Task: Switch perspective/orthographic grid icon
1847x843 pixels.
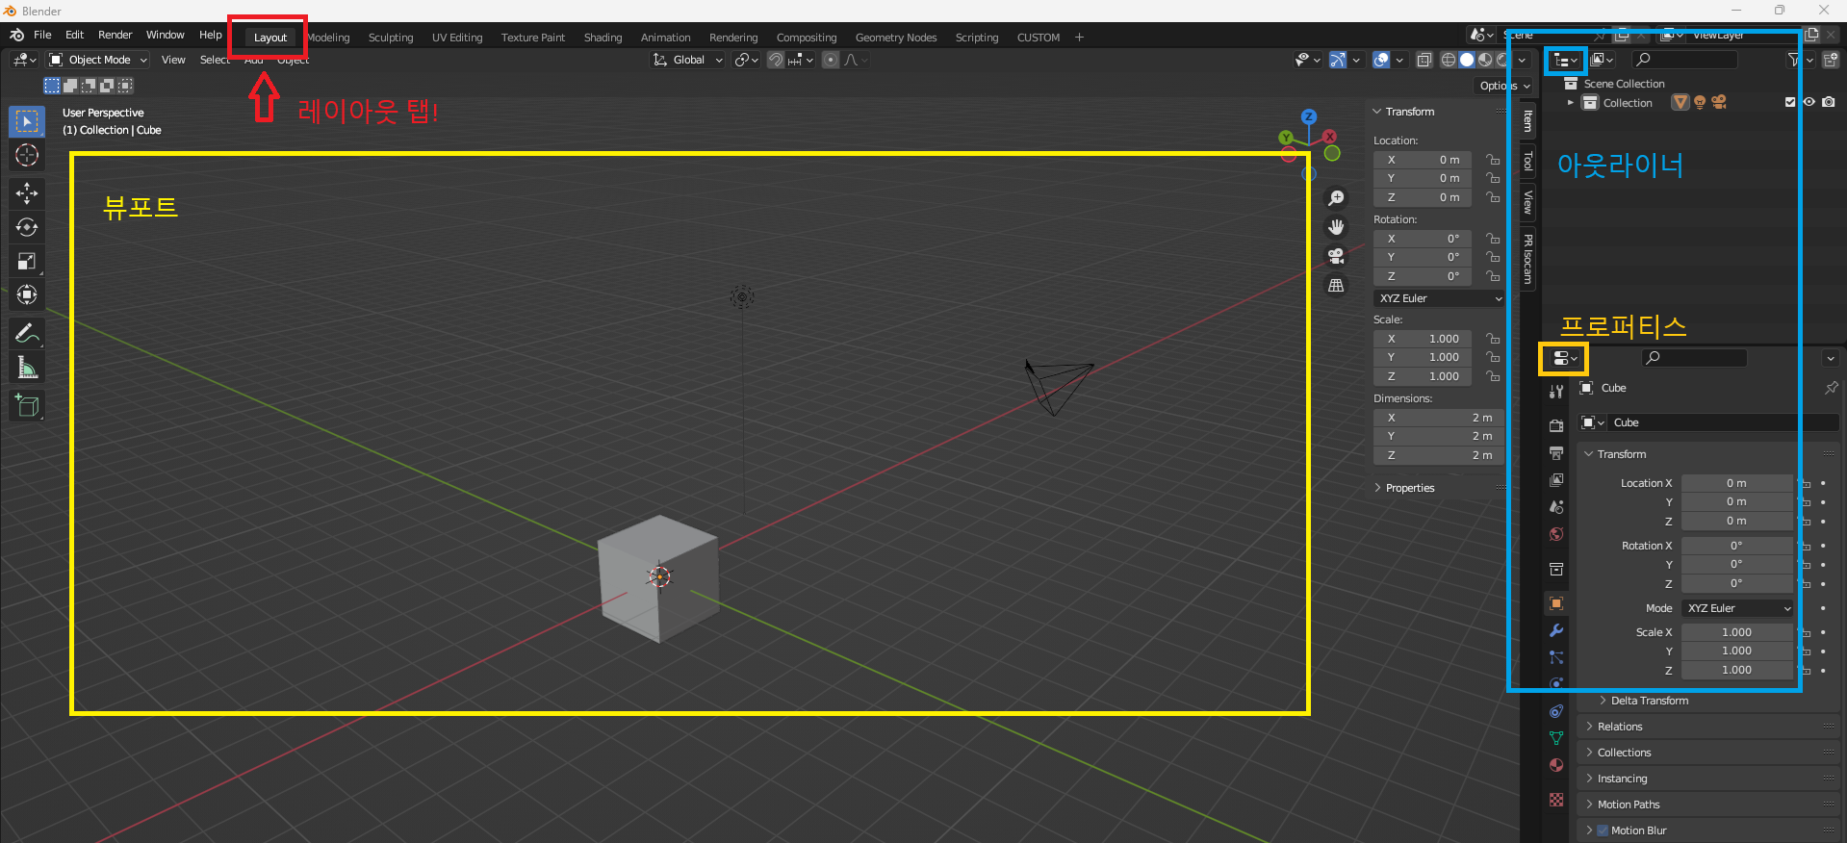Action: pos(1336,285)
